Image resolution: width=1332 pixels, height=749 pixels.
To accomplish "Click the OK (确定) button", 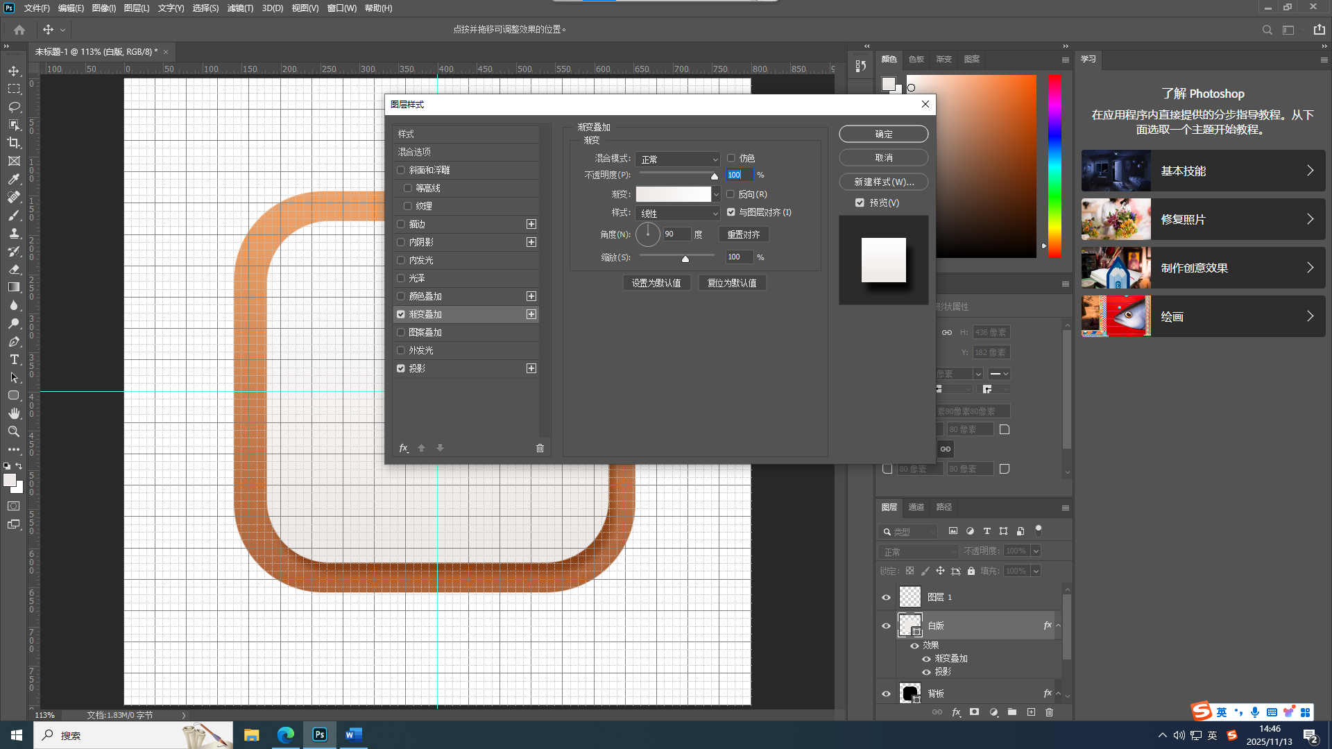I will [883, 134].
